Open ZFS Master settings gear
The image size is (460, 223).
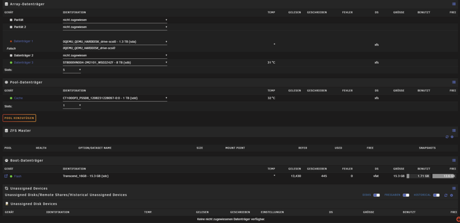pyautogui.click(x=452, y=137)
